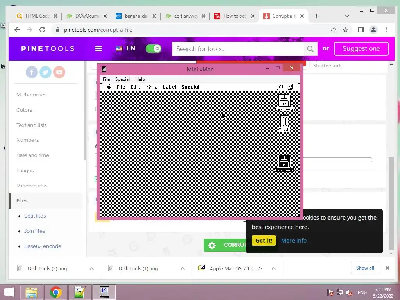
Task: Select the Mathematics category
Action: click(31, 95)
